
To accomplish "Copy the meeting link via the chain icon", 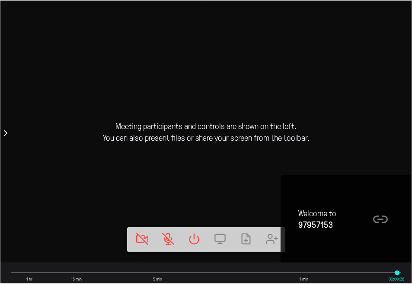I will (x=380, y=219).
